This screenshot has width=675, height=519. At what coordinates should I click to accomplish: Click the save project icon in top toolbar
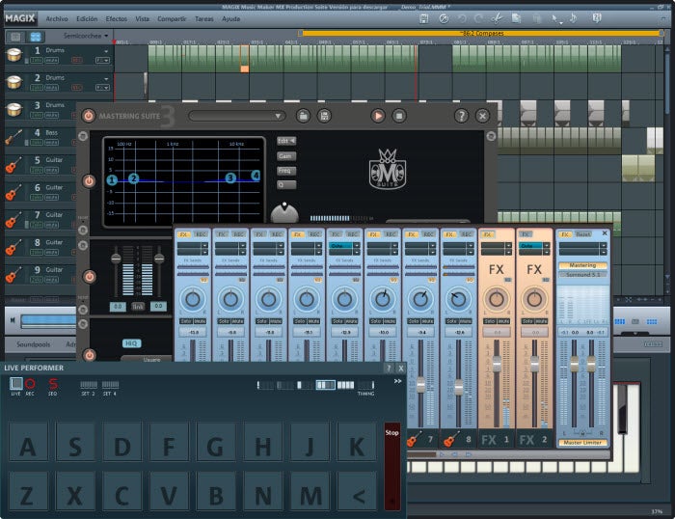pos(423,18)
